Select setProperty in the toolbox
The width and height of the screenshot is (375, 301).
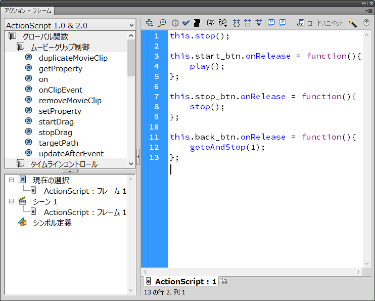tap(60, 111)
